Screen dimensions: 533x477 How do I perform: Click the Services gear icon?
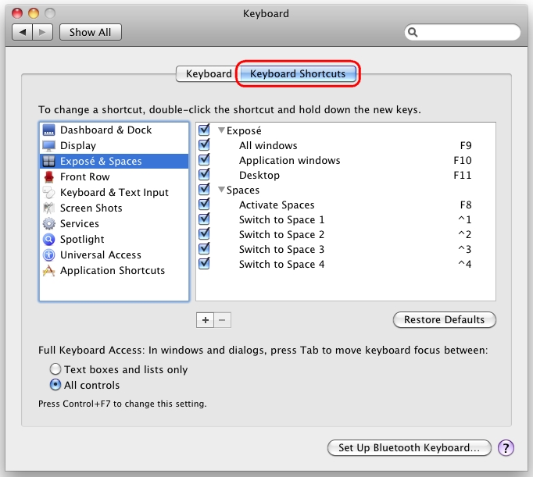49,224
